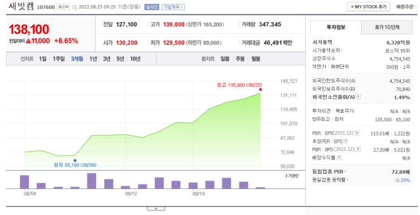Switch the chart to 월봉 candles

coord(256,59)
